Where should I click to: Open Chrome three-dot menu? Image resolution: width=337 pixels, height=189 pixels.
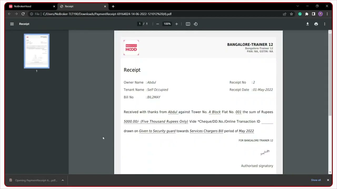coord(327,14)
